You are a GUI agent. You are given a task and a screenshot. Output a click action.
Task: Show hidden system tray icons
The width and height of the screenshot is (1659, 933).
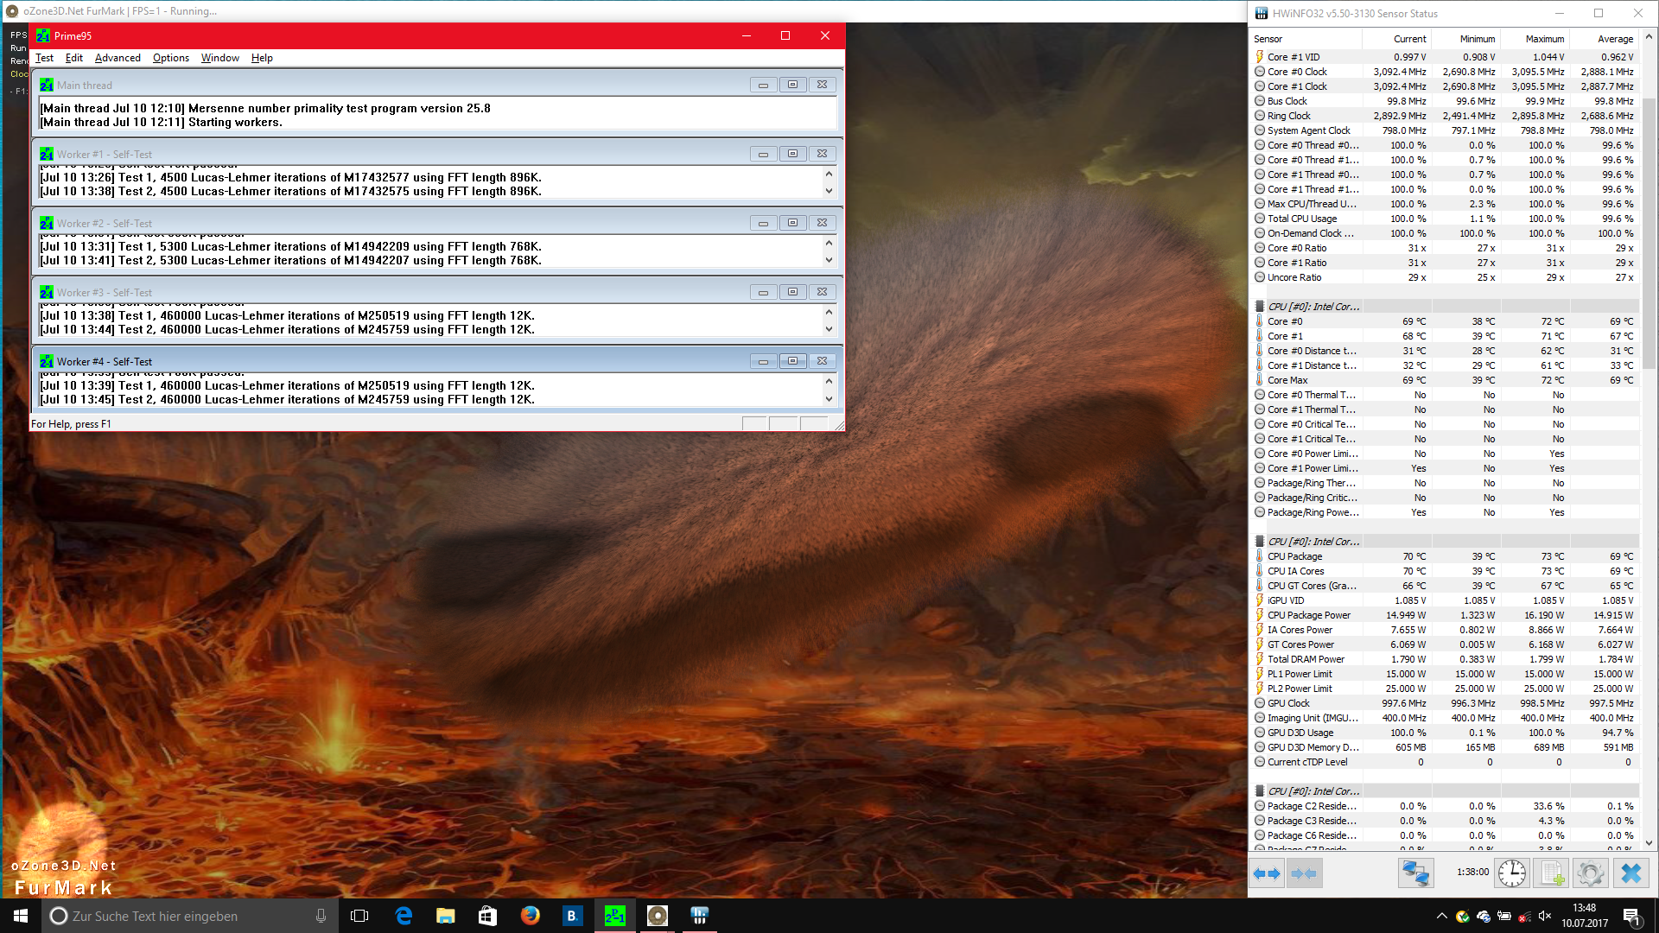click(x=1441, y=916)
